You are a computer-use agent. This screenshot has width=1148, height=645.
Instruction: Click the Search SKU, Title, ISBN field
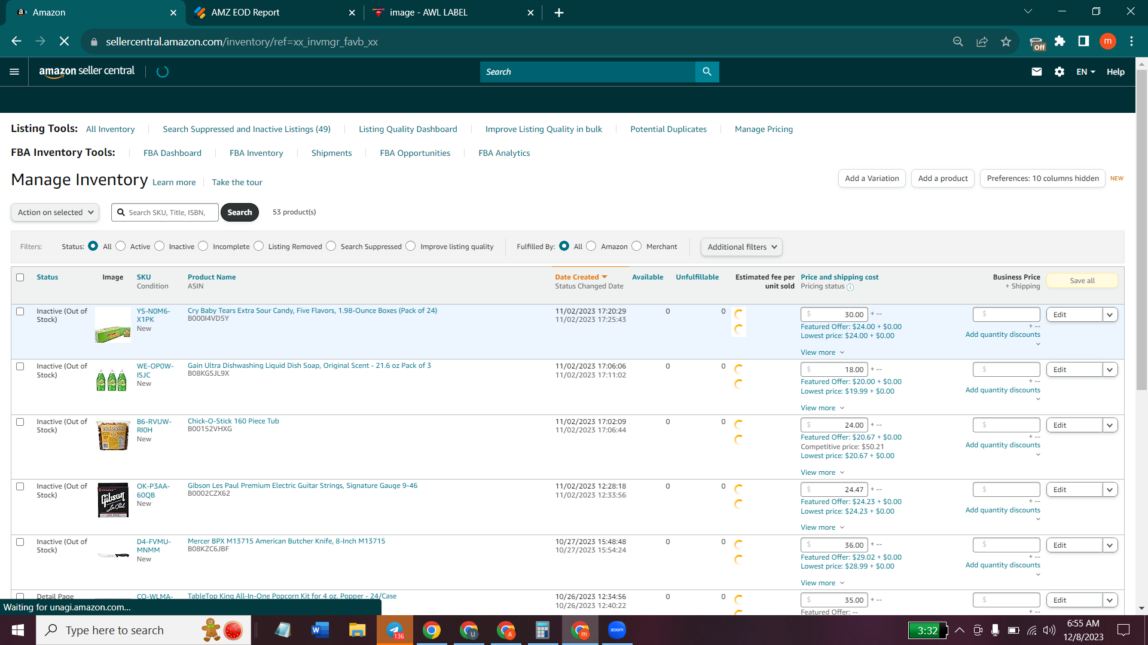coord(165,212)
